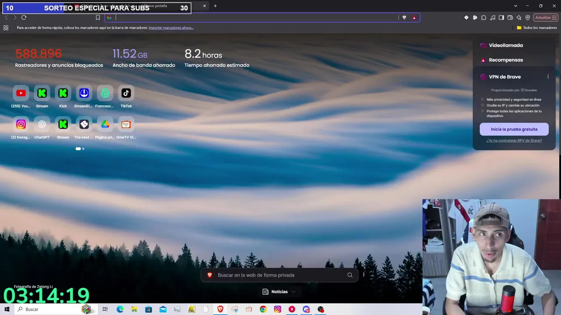This screenshot has height=315, width=561.
Task: Expand the Noticias news section
Action: click(x=279, y=292)
